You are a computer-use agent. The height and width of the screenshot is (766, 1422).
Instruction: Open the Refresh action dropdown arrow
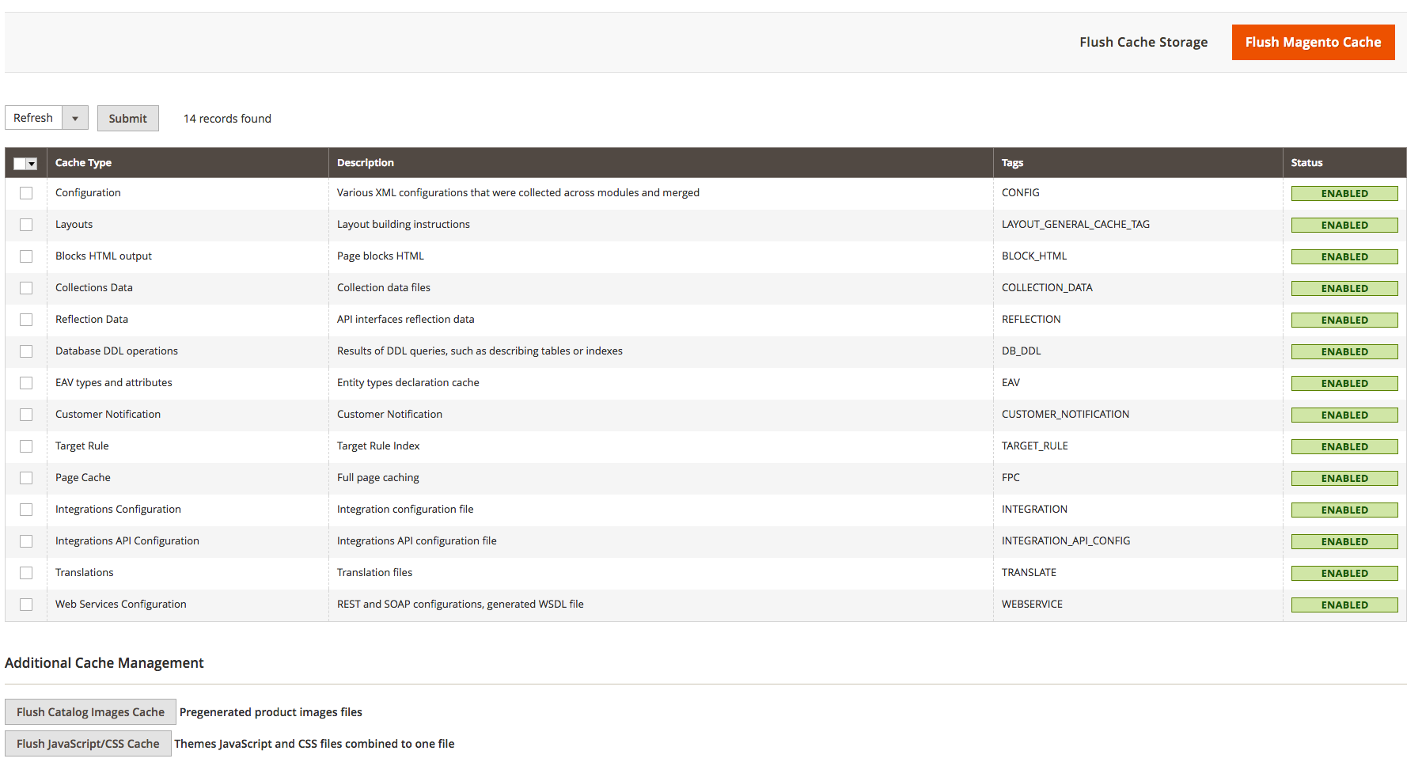click(75, 118)
